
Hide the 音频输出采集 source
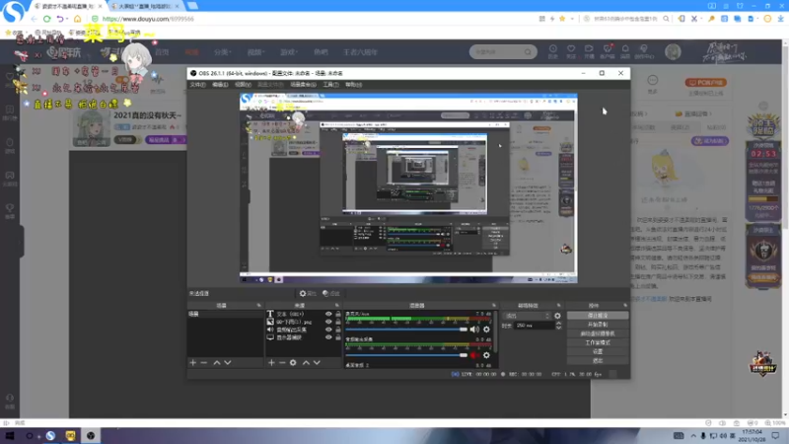(328, 330)
